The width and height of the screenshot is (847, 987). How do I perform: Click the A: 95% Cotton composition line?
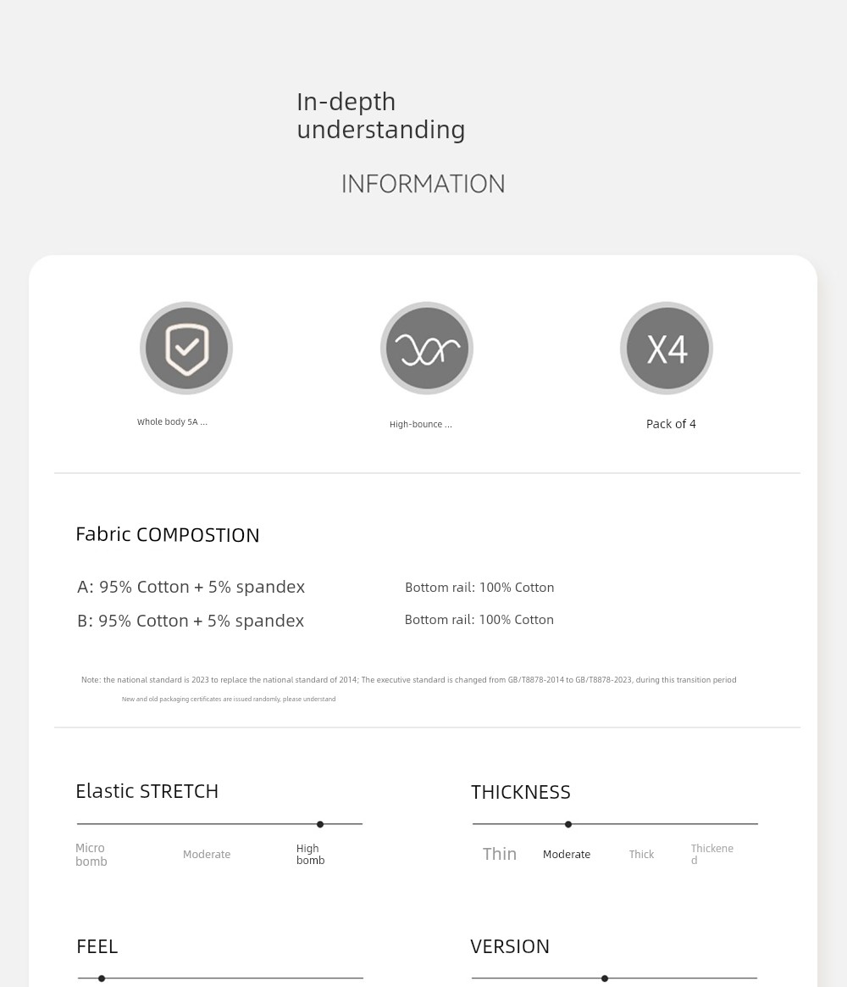click(191, 587)
